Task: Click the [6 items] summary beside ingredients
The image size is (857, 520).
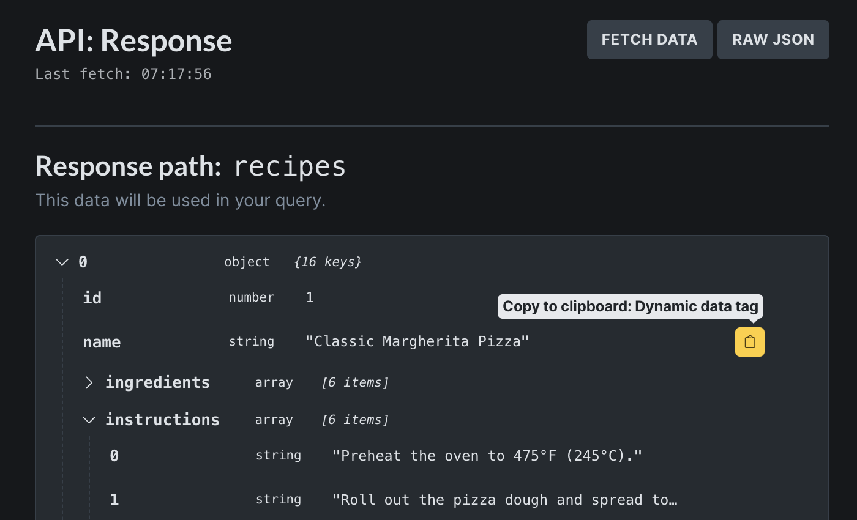Action: point(355,382)
